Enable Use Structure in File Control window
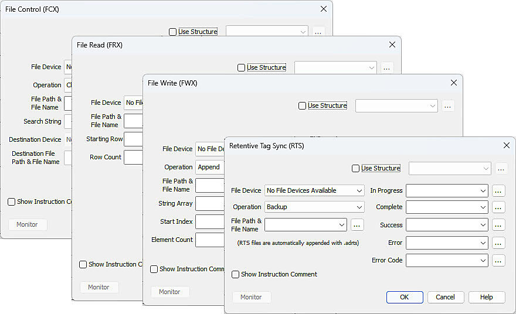The height and width of the screenshot is (314, 516). pyautogui.click(x=172, y=32)
